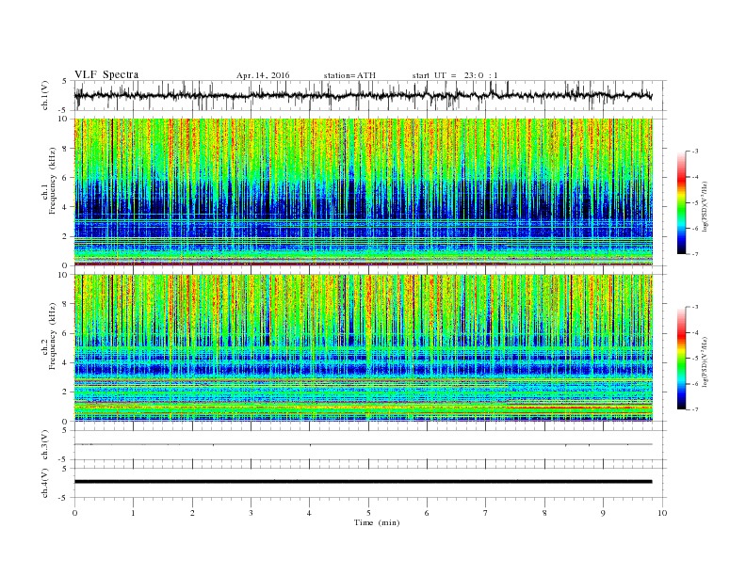Viewport: 746px width, 576px height.
Task: Click the ch.4 thick black trace band
Action: [364, 482]
